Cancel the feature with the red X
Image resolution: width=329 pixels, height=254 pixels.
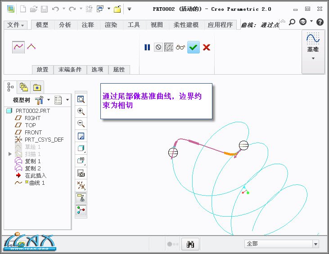coord(207,47)
